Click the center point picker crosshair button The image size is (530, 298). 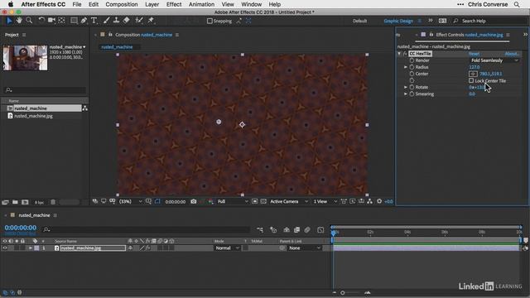(x=473, y=74)
